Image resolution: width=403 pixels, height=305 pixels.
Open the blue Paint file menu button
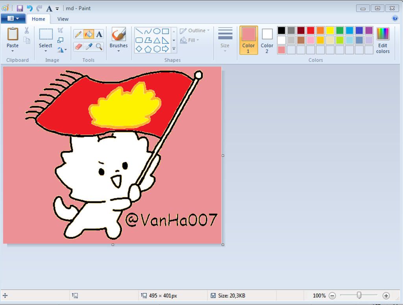[13, 18]
